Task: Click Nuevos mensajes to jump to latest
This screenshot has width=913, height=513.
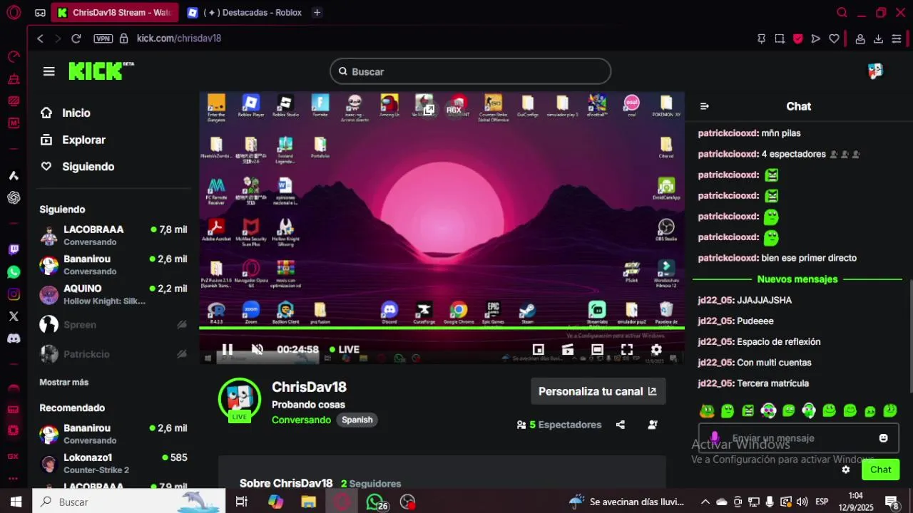Action: point(797,279)
